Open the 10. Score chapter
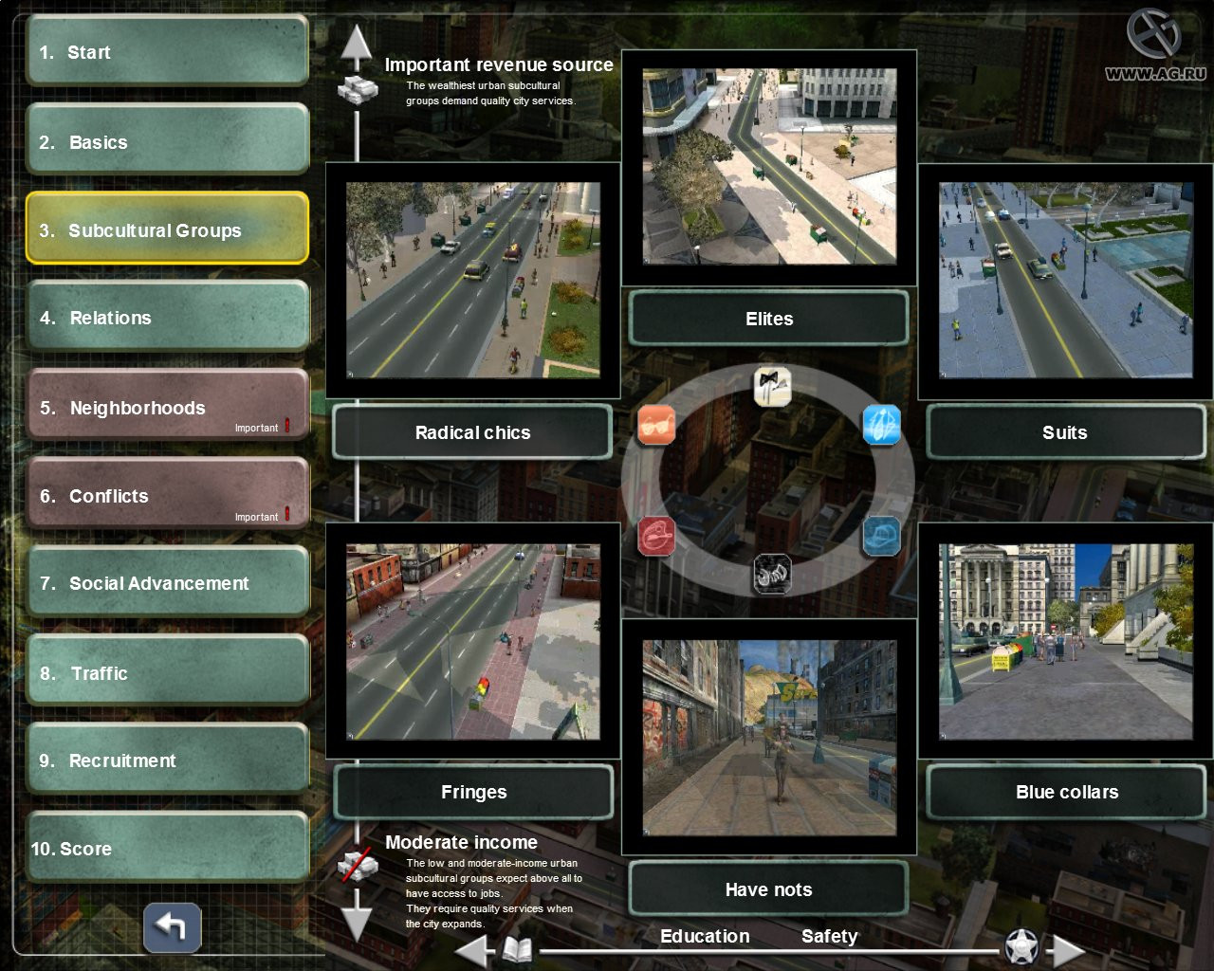 tap(167, 848)
